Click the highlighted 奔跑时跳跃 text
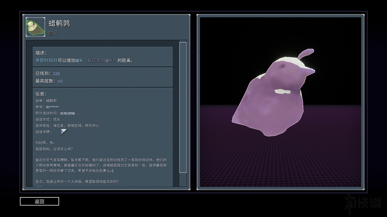Image resolution: width=387 pixels, height=217 pixels. point(46,61)
